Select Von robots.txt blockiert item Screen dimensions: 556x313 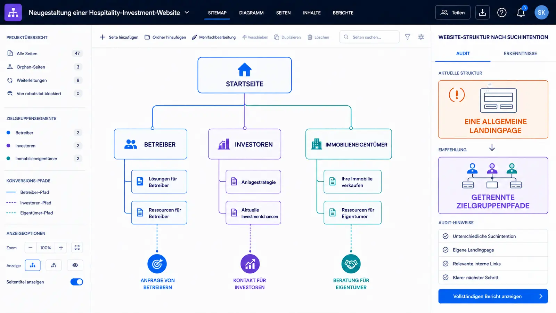(44, 94)
